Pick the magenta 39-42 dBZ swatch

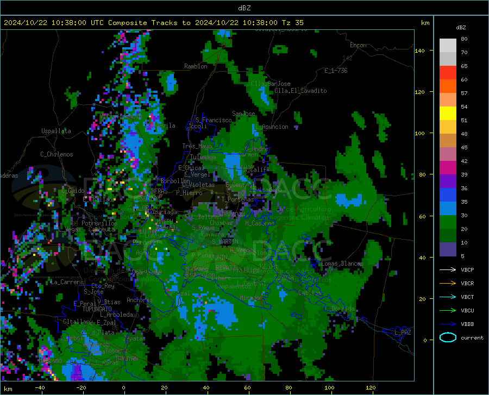pyautogui.click(x=448, y=168)
